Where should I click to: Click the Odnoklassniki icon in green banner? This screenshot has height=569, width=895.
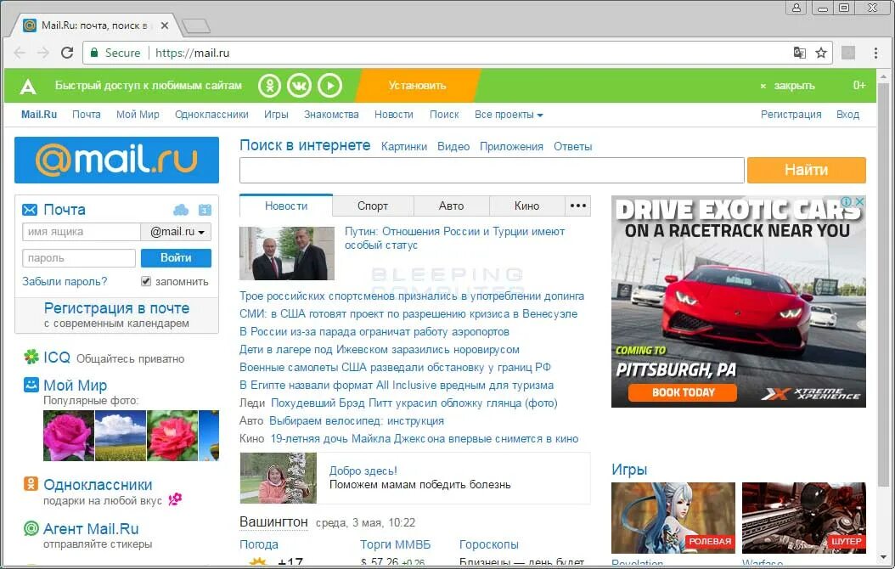pos(269,86)
